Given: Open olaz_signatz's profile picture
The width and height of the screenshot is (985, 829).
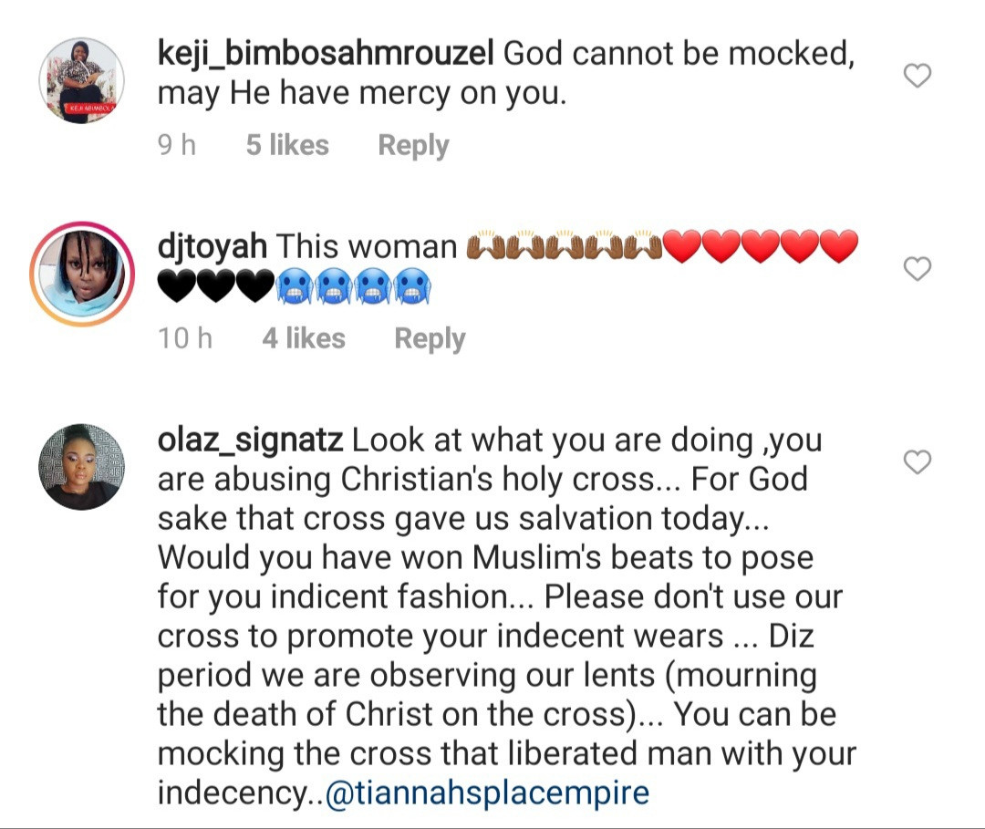Looking at the screenshot, I should [x=81, y=466].
